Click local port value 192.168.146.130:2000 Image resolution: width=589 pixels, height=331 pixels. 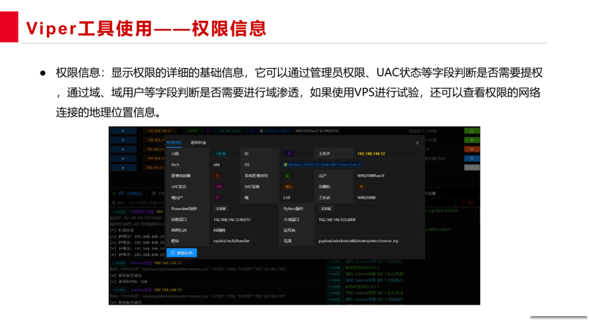click(x=337, y=219)
